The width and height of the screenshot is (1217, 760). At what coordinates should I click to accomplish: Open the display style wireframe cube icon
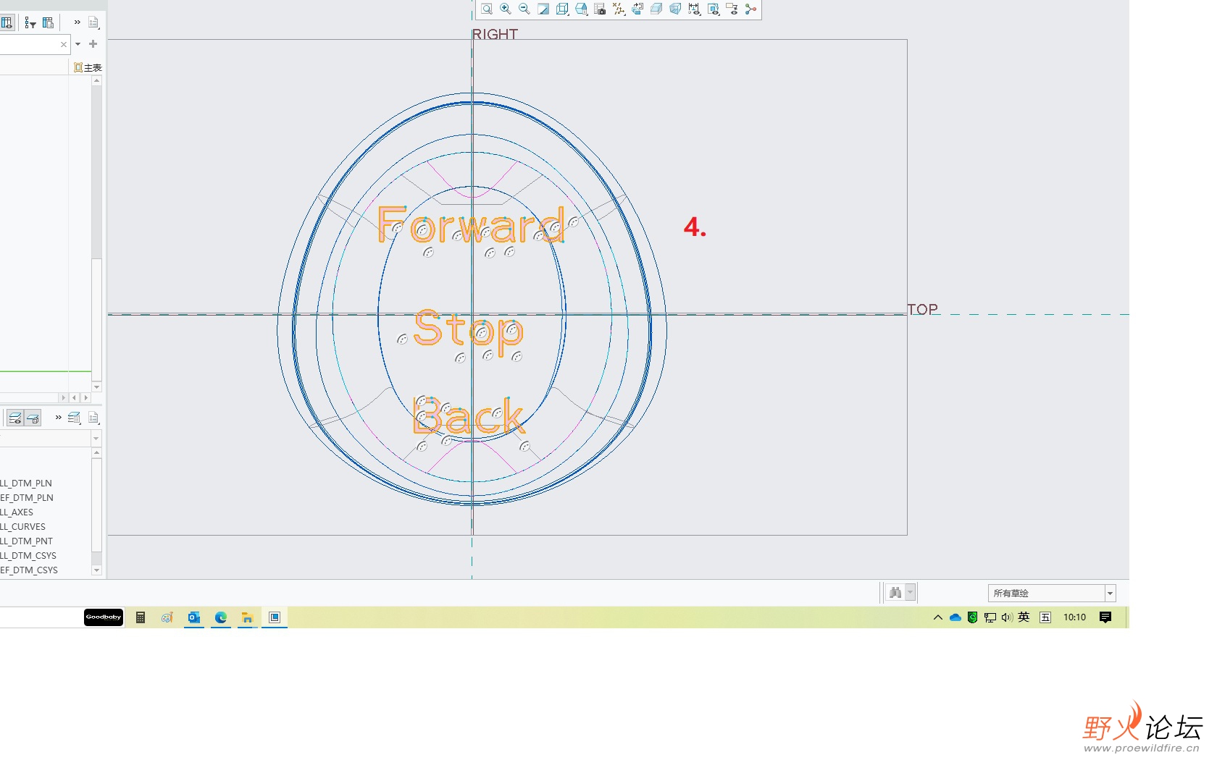coord(562,9)
